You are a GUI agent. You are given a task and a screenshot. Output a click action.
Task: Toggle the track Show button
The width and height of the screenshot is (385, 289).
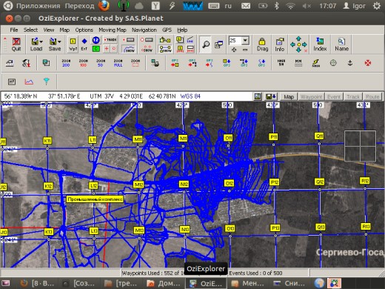point(129,49)
